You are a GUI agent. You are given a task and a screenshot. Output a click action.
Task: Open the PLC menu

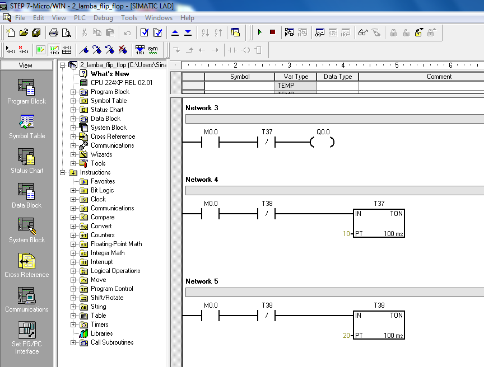click(80, 18)
